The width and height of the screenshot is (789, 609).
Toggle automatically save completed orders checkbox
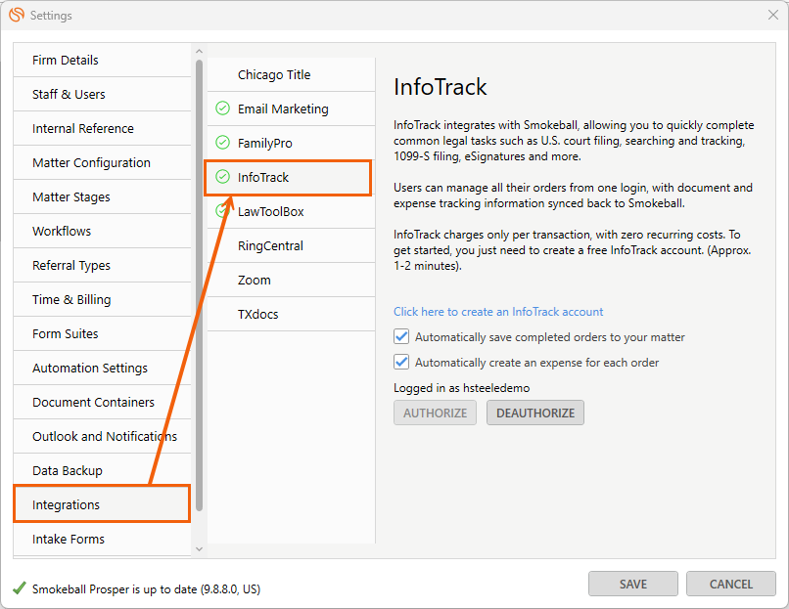(x=401, y=336)
